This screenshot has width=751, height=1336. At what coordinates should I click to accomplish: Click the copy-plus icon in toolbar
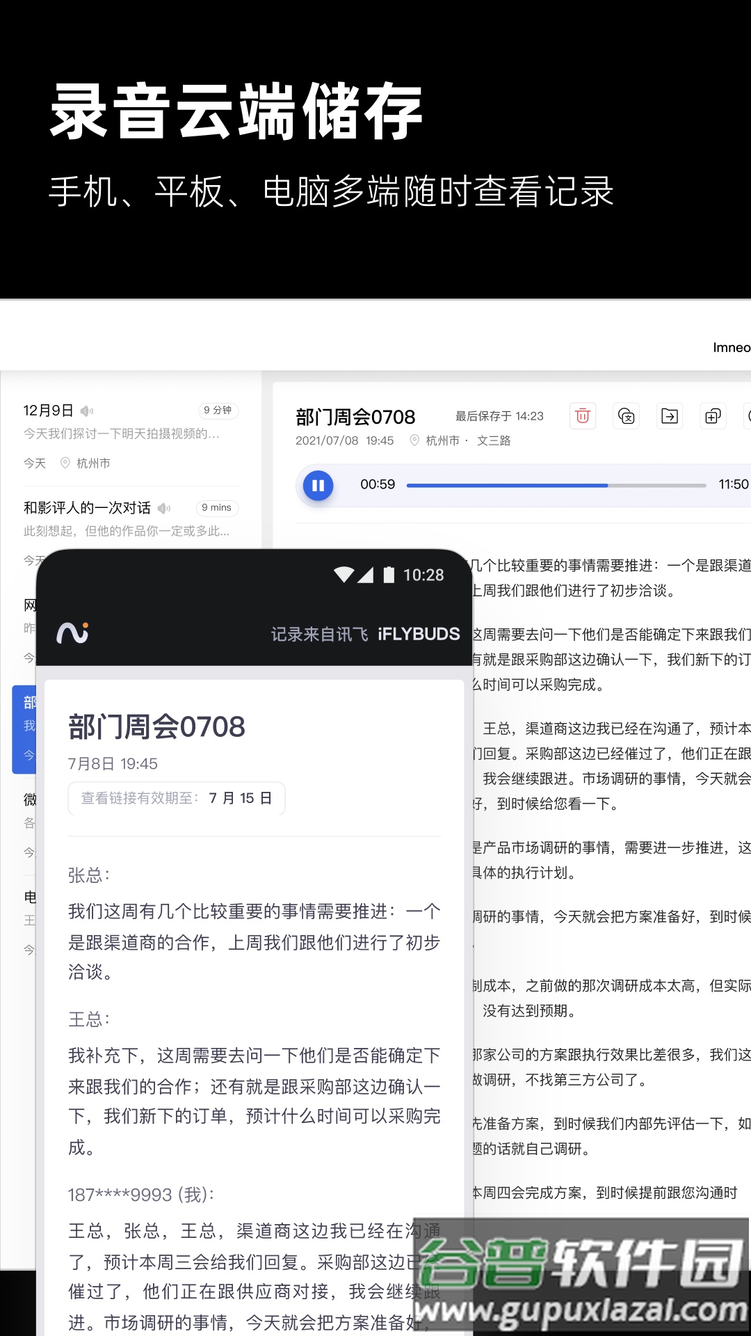713,416
